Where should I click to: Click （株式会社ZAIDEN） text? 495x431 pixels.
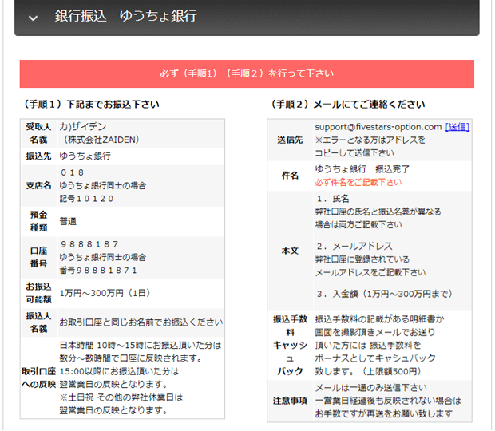click(101, 140)
